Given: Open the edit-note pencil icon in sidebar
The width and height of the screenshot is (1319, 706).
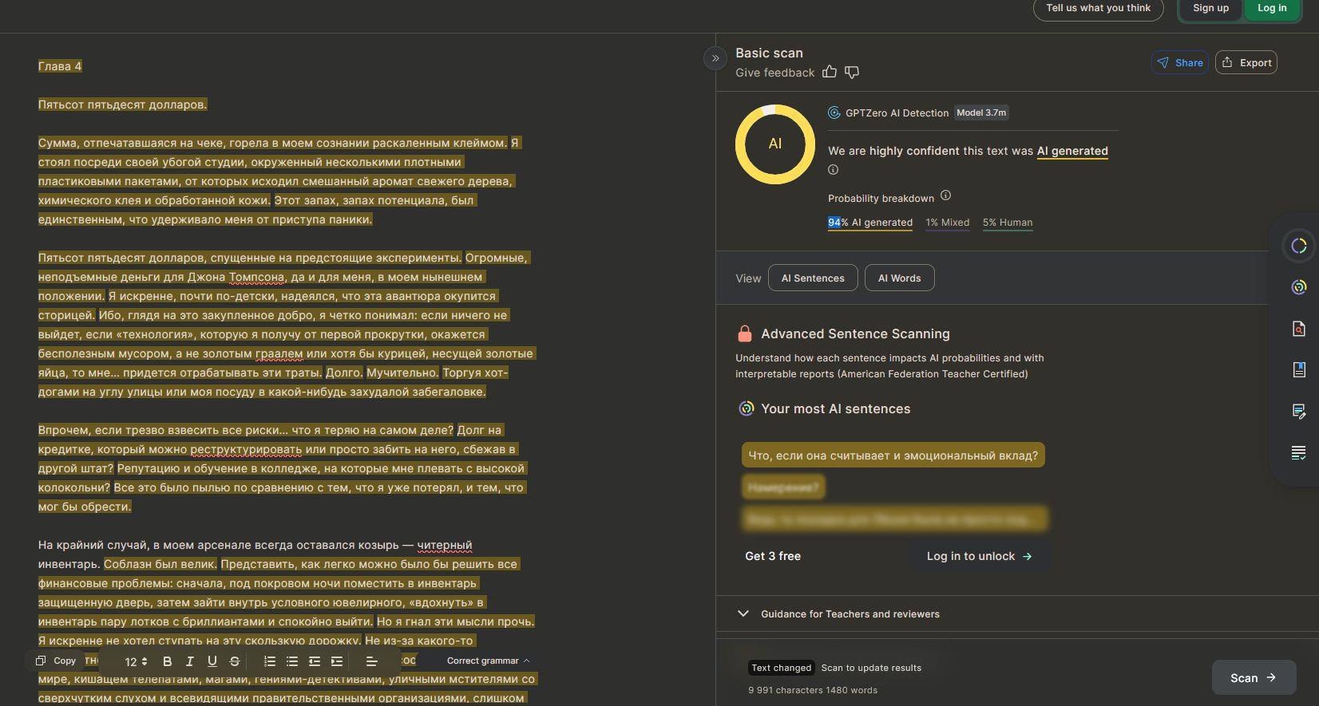Looking at the screenshot, I should pos(1298,412).
